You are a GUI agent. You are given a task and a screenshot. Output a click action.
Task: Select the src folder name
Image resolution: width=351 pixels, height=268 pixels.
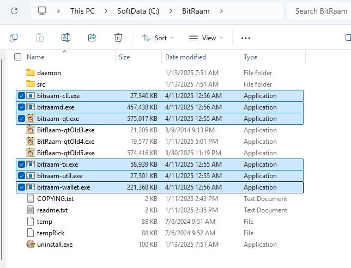(41, 84)
